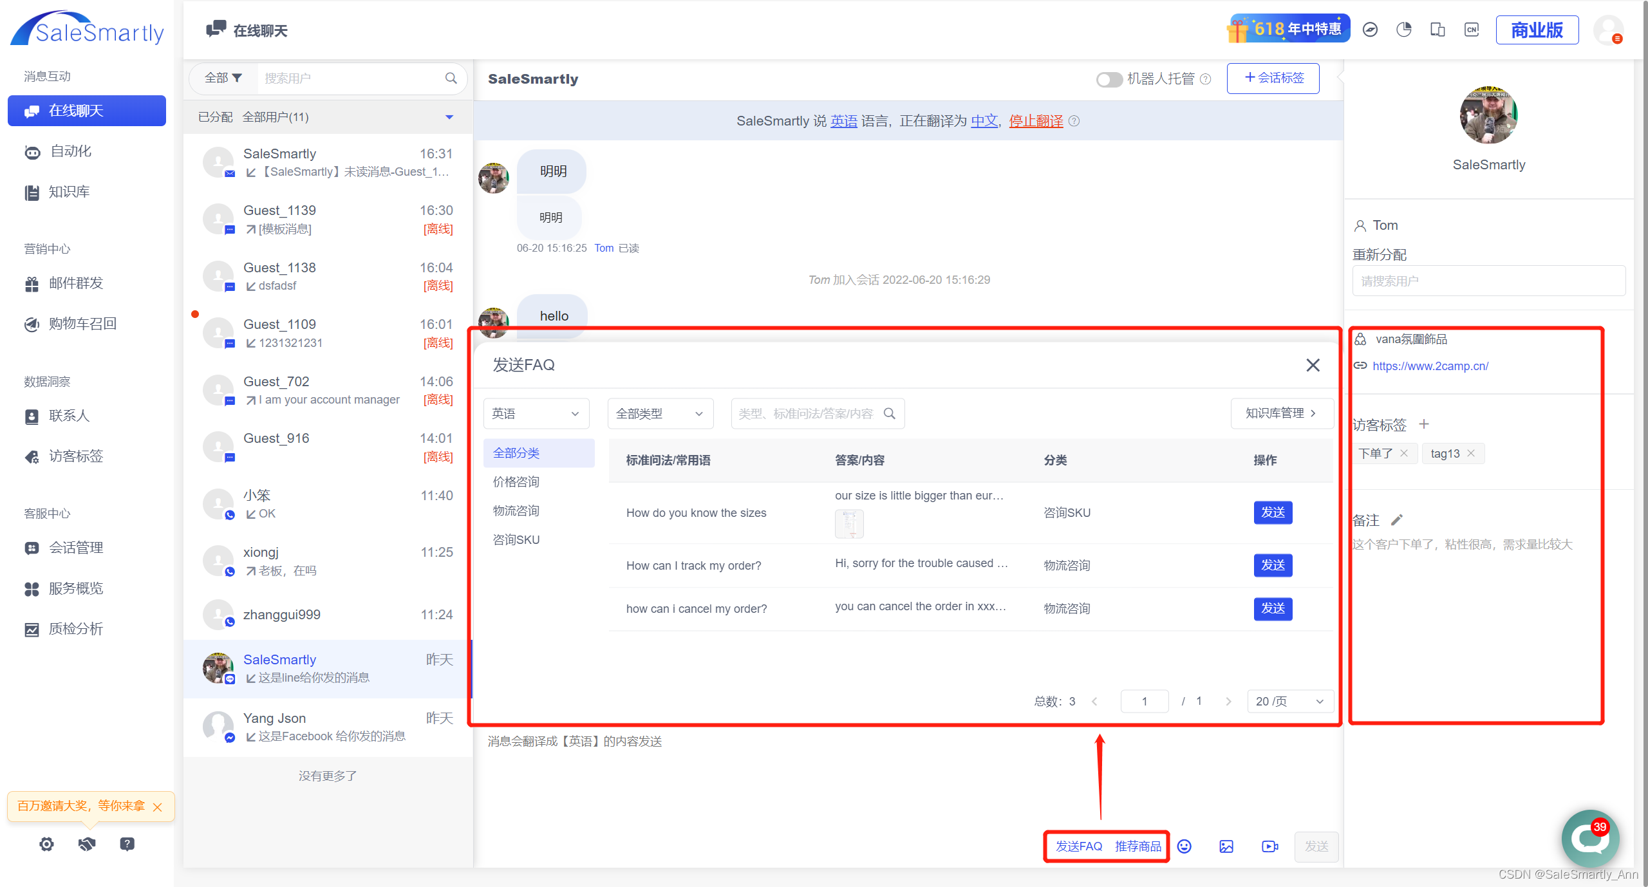Screen dimensions: 1648x887
Task: Remove the 下单了 visitor tag
Action: pos(1404,453)
